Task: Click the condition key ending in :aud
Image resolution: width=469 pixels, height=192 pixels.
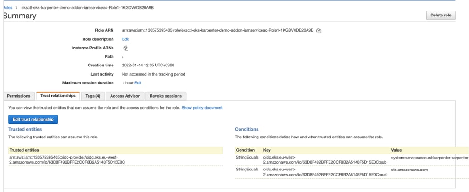Action: 325,172
